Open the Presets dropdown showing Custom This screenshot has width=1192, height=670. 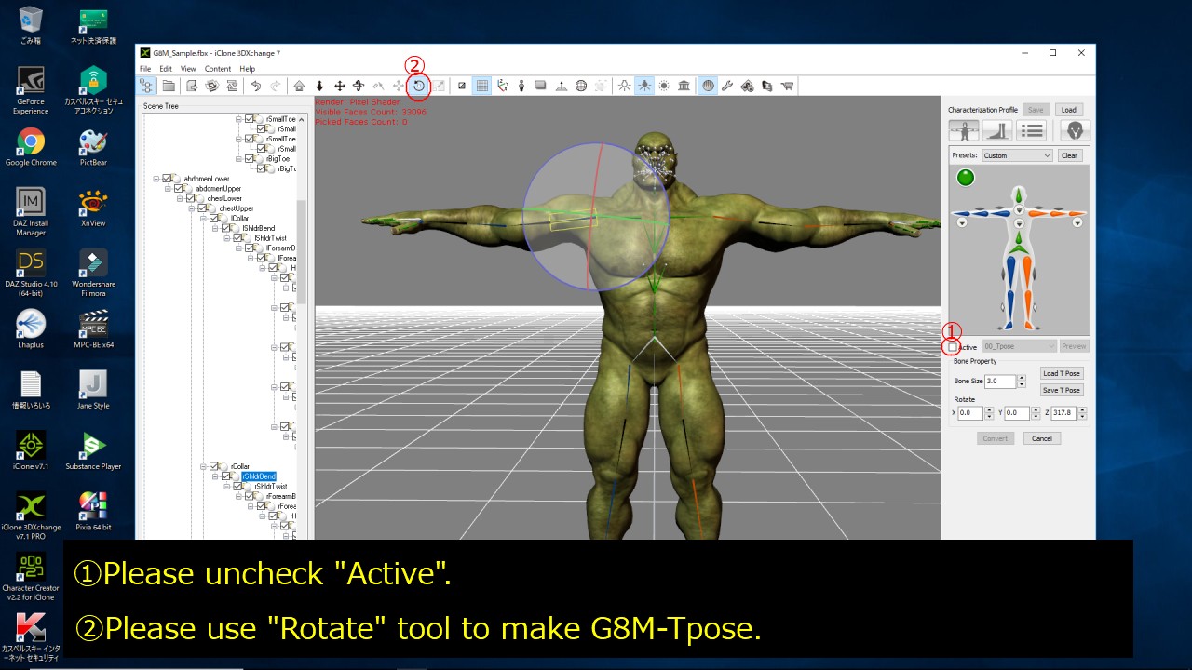point(1017,155)
